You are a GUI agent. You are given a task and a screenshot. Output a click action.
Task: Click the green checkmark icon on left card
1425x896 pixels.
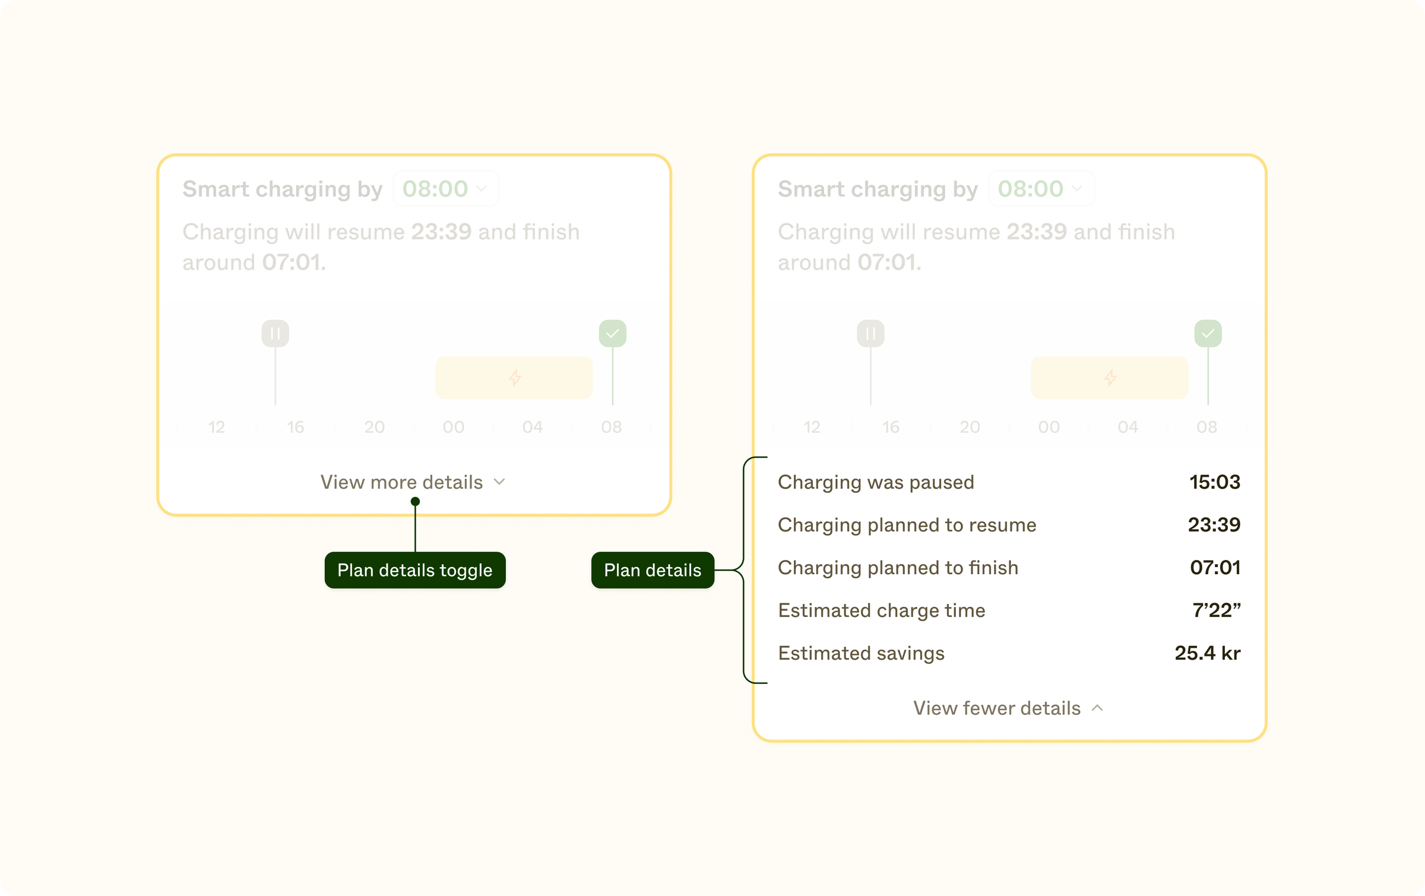[x=613, y=333]
